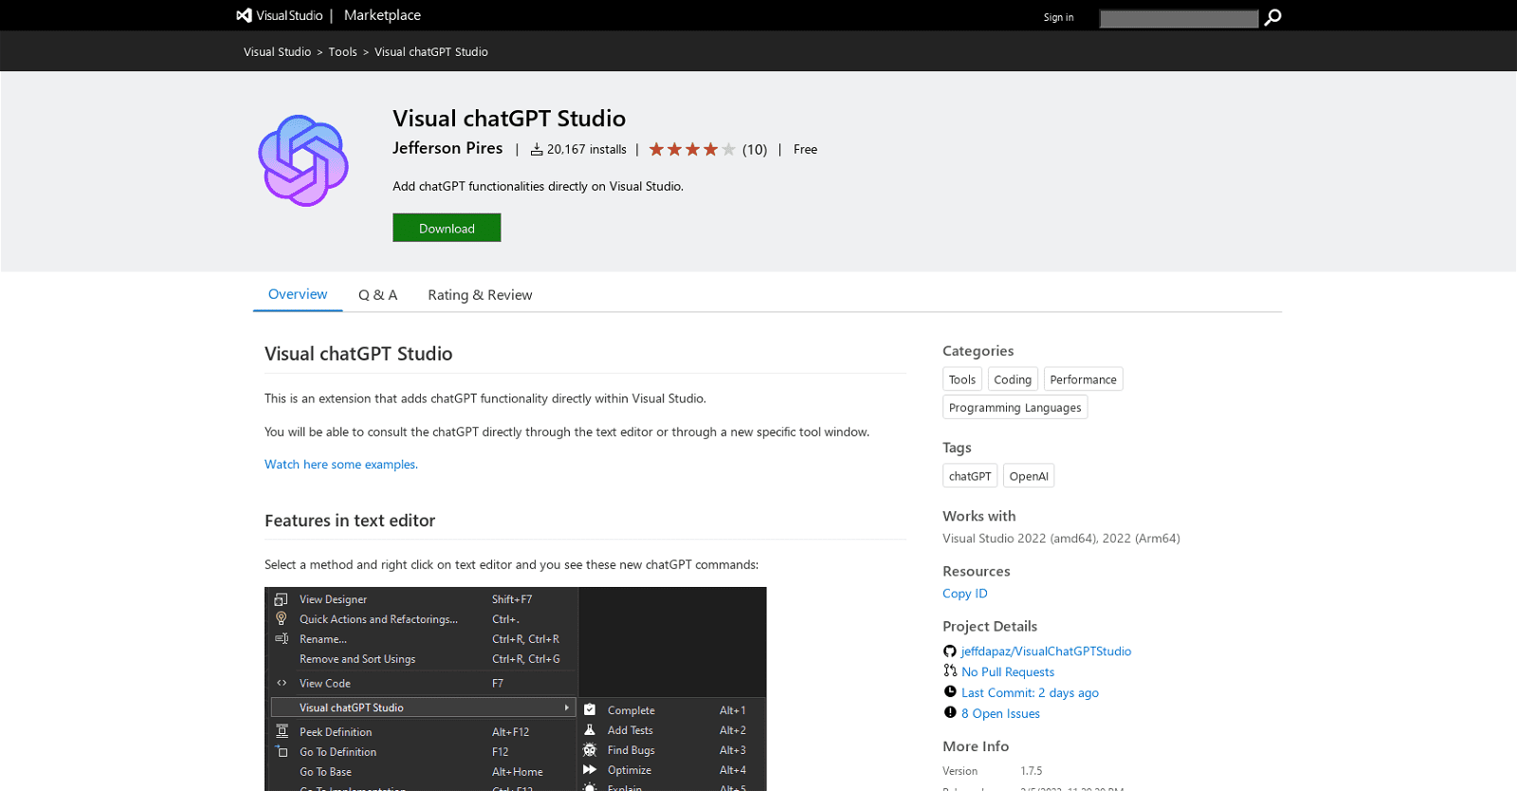The image size is (1517, 791).
Task: Click the 20,167 installs text
Action: point(587,150)
